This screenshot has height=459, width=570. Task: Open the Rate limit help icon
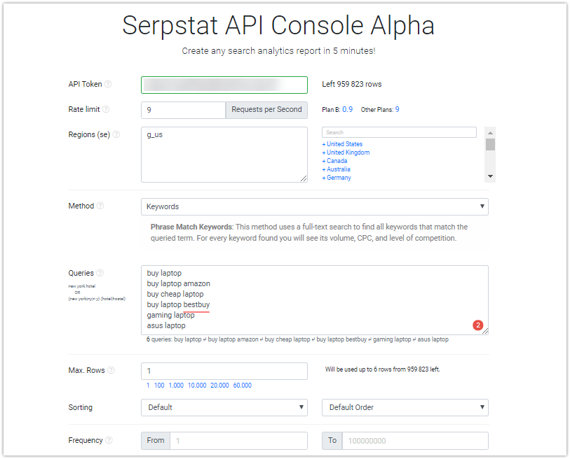106,109
